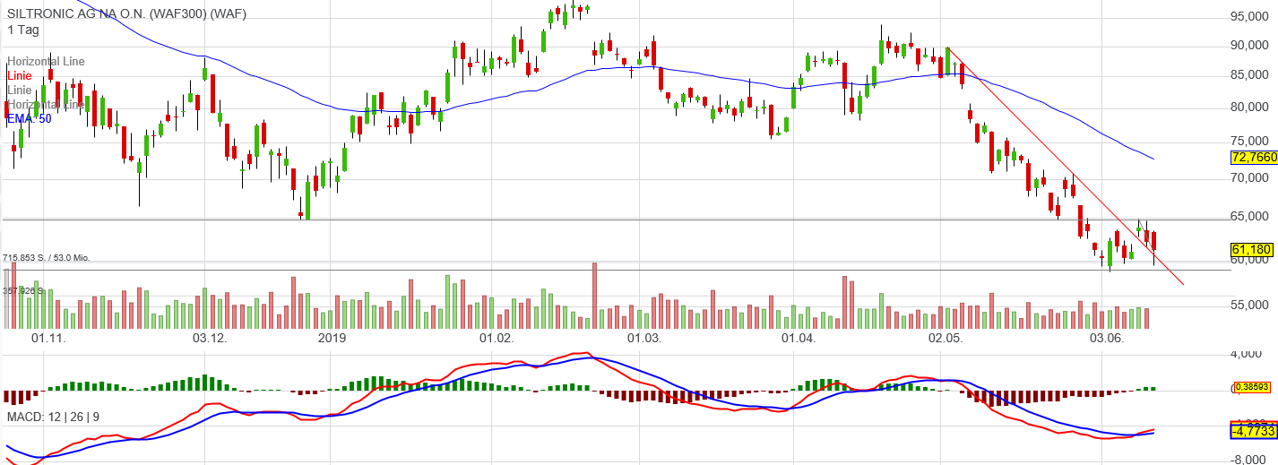Click the gray "Linie" legend label
Viewport: 1278px width, 465px height.
coord(20,90)
